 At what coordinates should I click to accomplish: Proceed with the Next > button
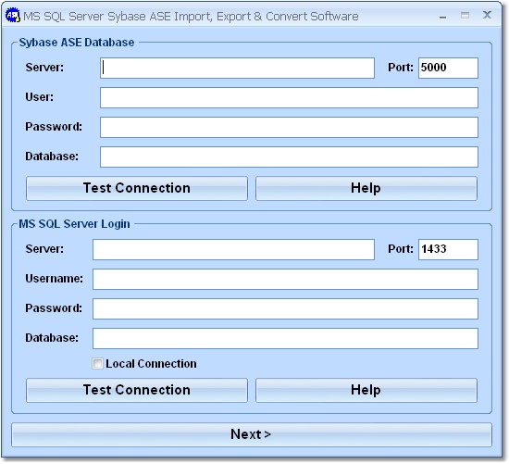coord(252,434)
